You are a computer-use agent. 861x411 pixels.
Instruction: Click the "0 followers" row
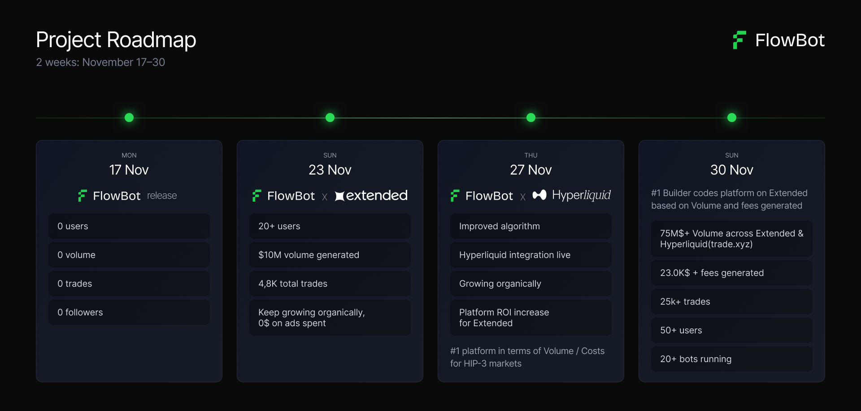[x=129, y=312]
